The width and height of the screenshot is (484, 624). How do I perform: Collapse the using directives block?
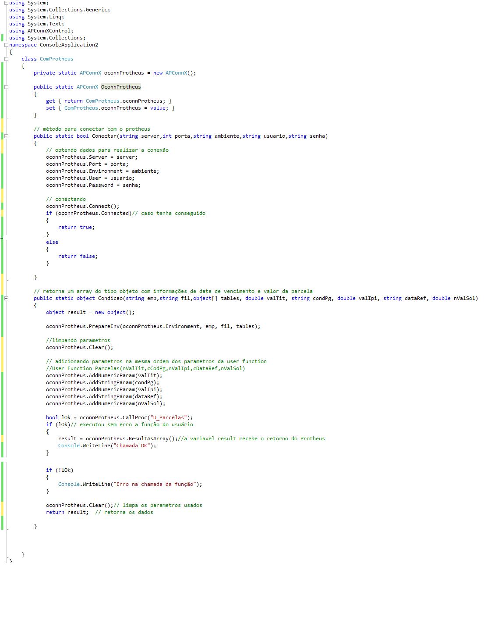6,3
